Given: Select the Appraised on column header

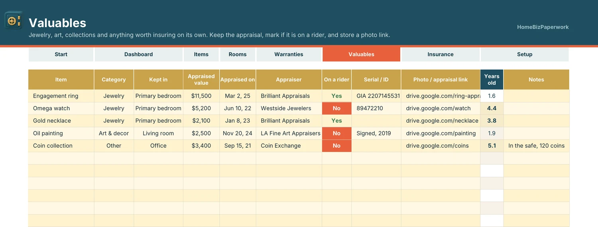Looking at the screenshot, I should (x=238, y=80).
